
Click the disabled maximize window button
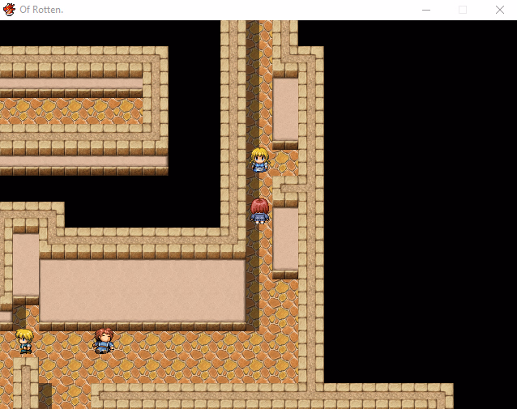click(463, 10)
